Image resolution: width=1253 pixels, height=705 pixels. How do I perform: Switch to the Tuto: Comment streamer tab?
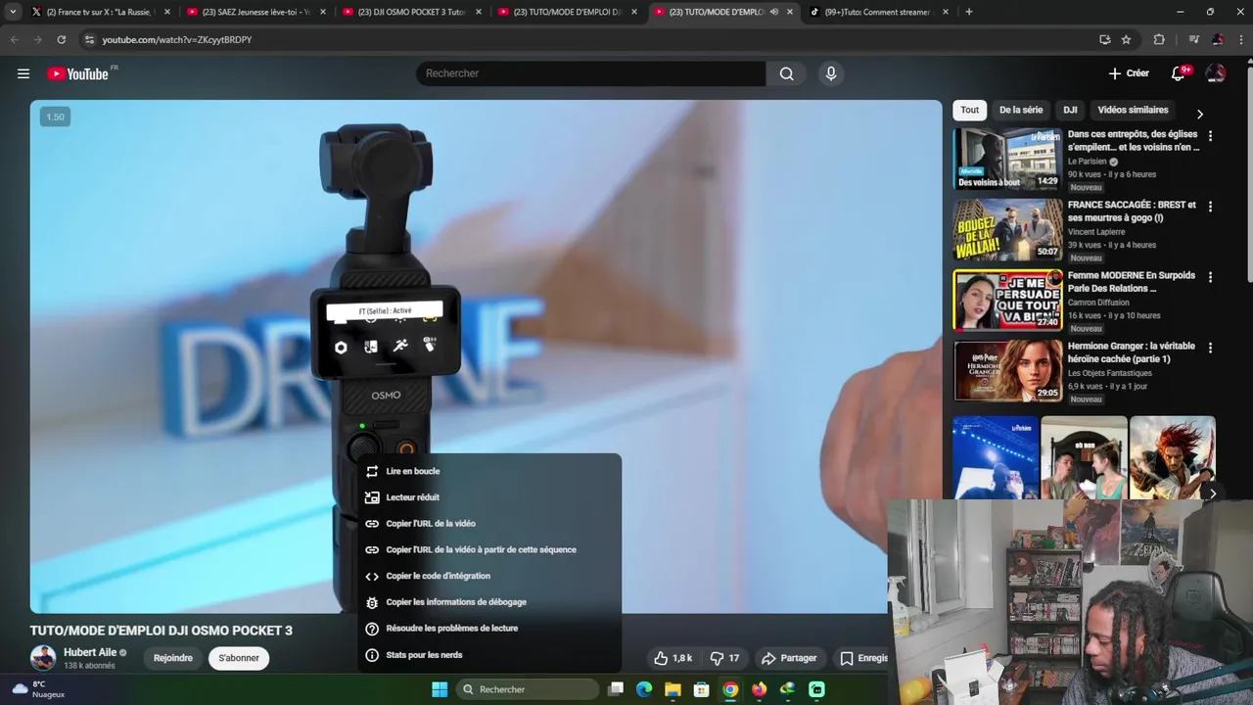[x=879, y=12]
